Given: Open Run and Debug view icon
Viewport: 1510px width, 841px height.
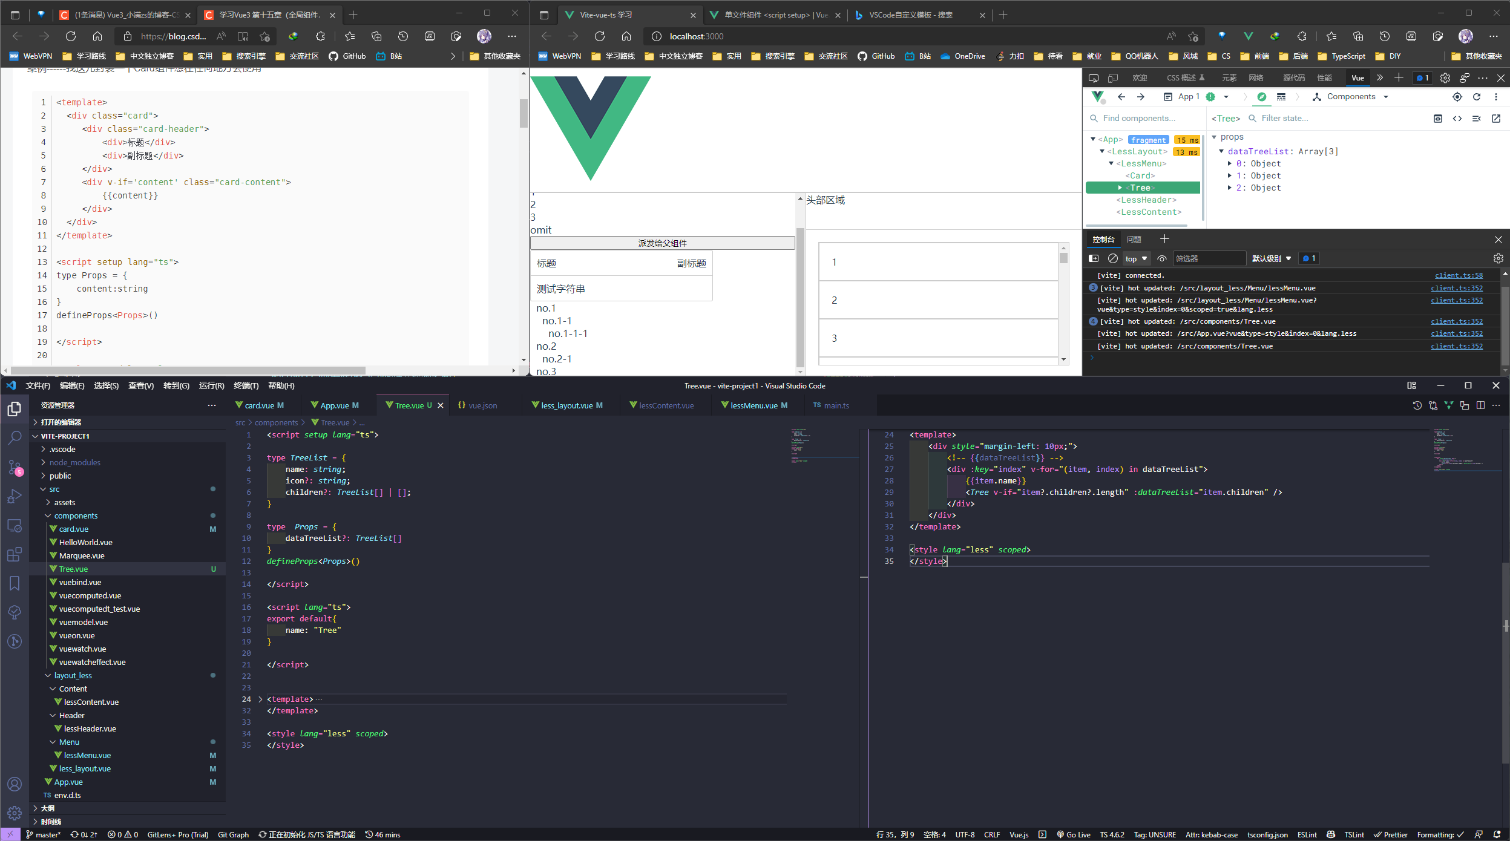Looking at the screenshot, I should 15,496.
